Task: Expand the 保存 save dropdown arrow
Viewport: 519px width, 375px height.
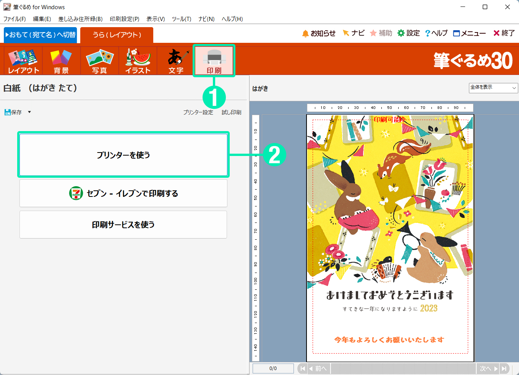Action: tap(29, 112)
